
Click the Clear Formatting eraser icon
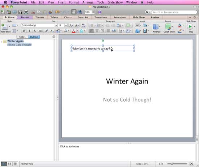(83, 25)
